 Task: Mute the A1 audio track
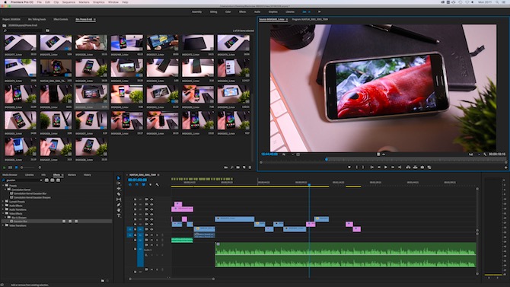point(151,235)
